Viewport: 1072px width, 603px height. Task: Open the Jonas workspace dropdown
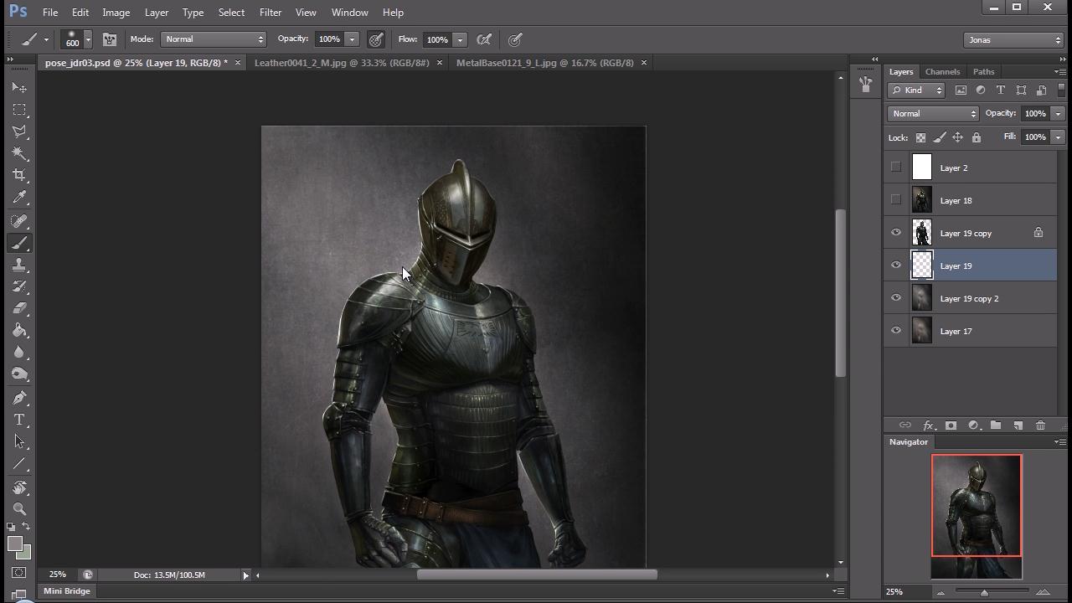tap(1013, 39)
